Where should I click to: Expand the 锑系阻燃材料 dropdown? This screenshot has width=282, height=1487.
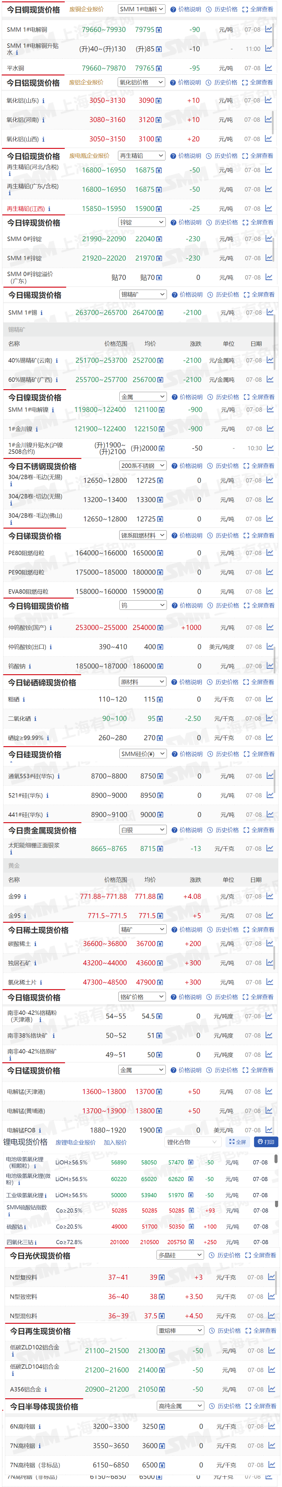tap(143, 535)
